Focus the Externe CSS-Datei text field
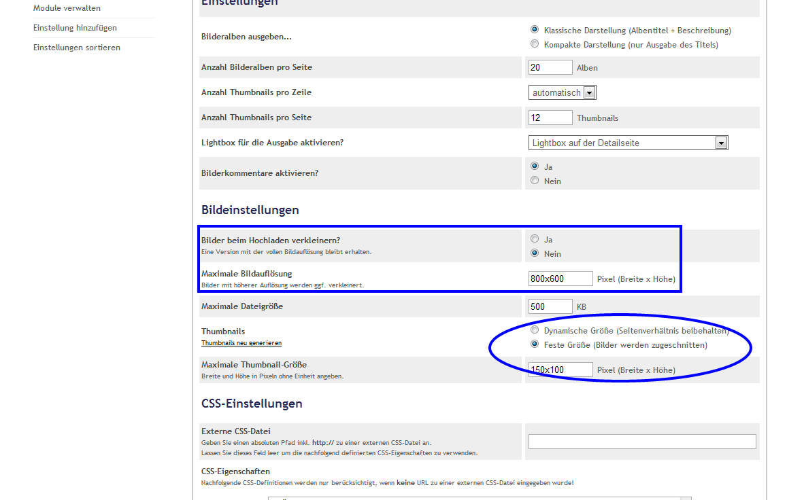 641,442
